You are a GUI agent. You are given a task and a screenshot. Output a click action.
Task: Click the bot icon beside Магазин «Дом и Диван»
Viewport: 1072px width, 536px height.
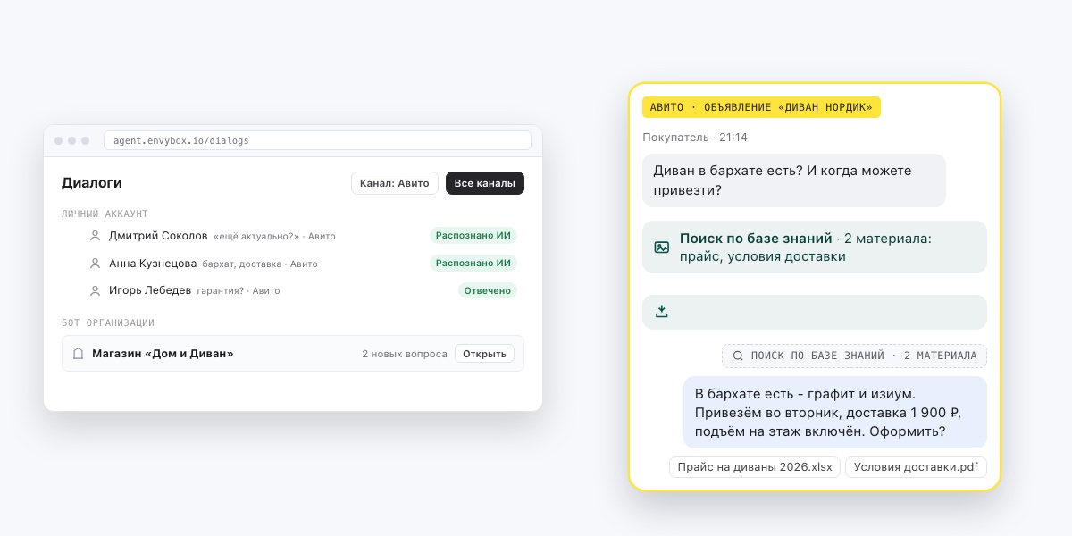tap(79, 354)
